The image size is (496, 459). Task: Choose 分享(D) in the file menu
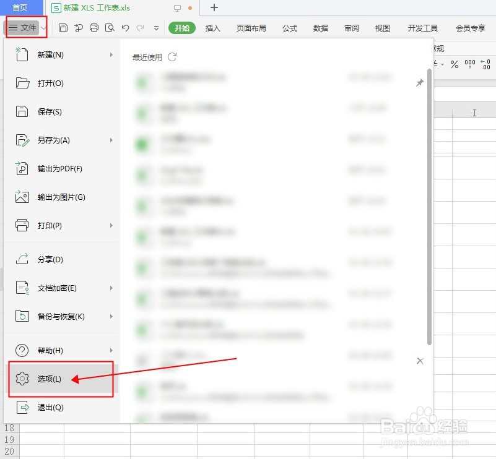pyautogui.click(x=62, y=260)
